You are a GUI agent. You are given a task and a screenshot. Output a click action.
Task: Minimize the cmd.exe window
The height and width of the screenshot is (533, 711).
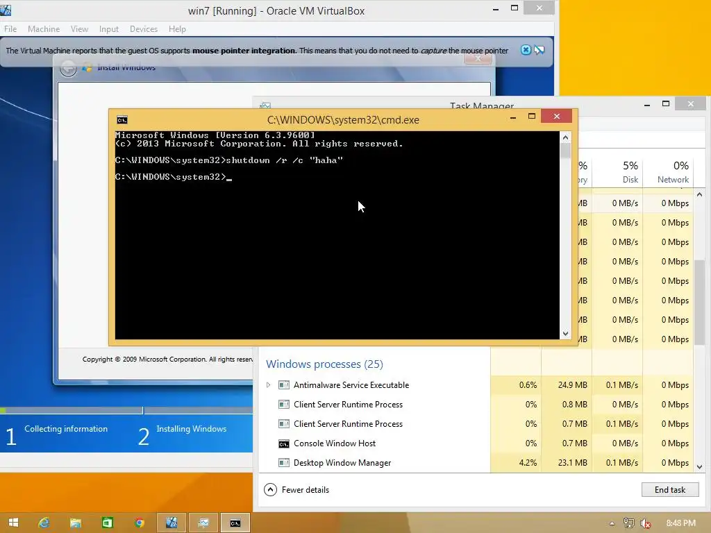click(513, 117)
